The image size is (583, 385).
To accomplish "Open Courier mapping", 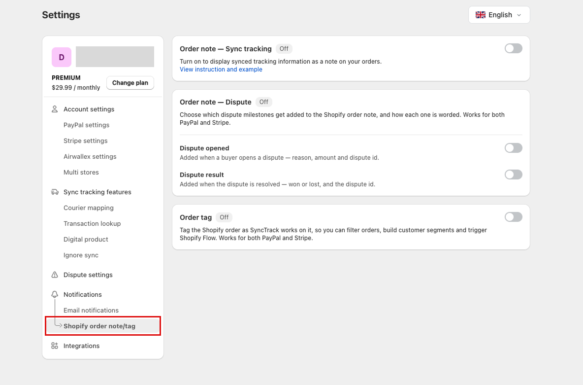I will point(89,208).
